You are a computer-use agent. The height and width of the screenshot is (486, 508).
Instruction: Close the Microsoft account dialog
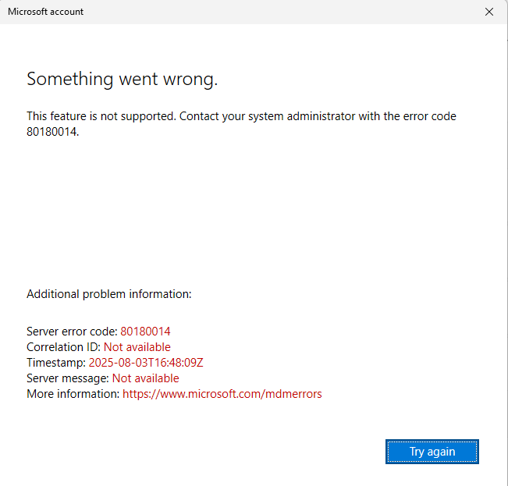(489, 12)
